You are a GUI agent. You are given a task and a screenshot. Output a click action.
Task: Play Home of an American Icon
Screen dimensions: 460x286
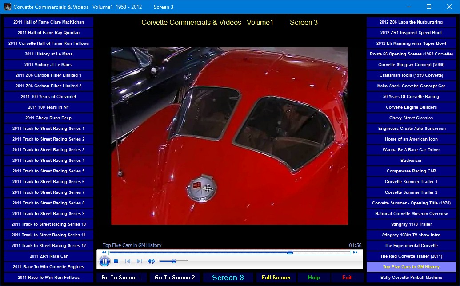click(411, 139)
